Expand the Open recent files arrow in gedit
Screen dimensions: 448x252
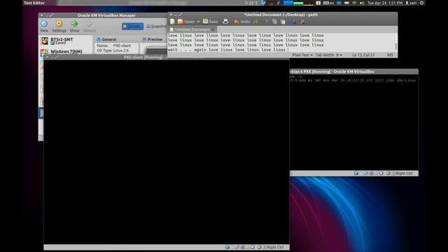(x=198, y=22)
